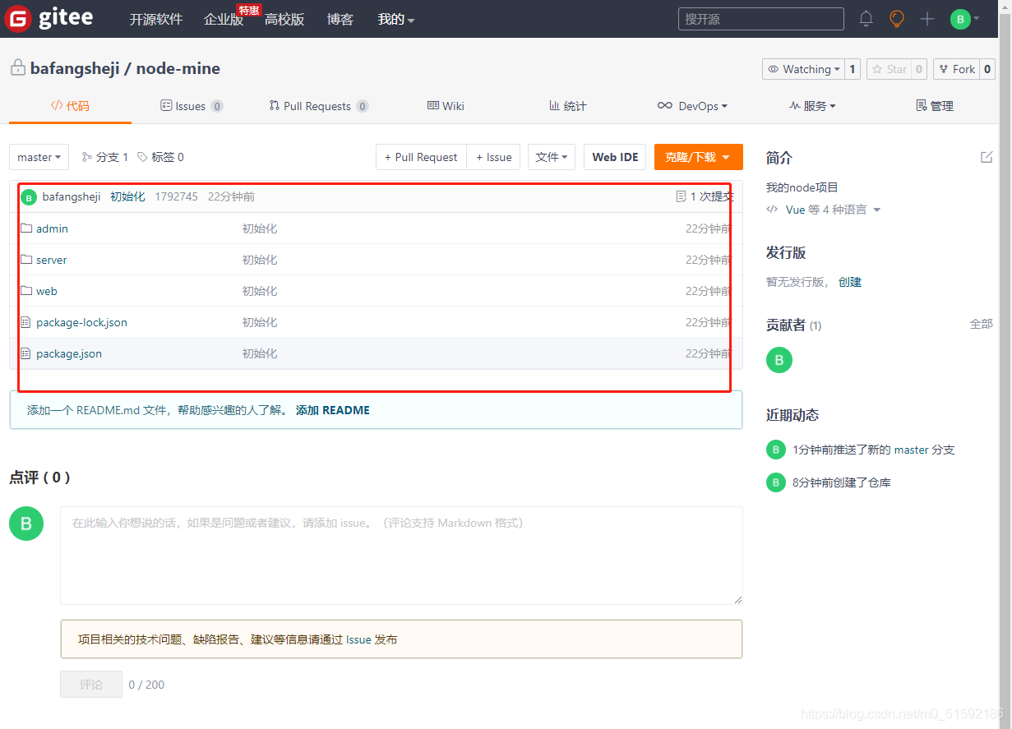The height and width of the screenshot is (729, 1012).
Task: Click the Fork count 0
Action: pyautogui.click(x=987, y=69)
